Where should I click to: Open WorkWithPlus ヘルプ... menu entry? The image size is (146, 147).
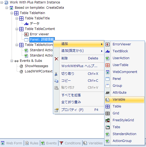79,66
